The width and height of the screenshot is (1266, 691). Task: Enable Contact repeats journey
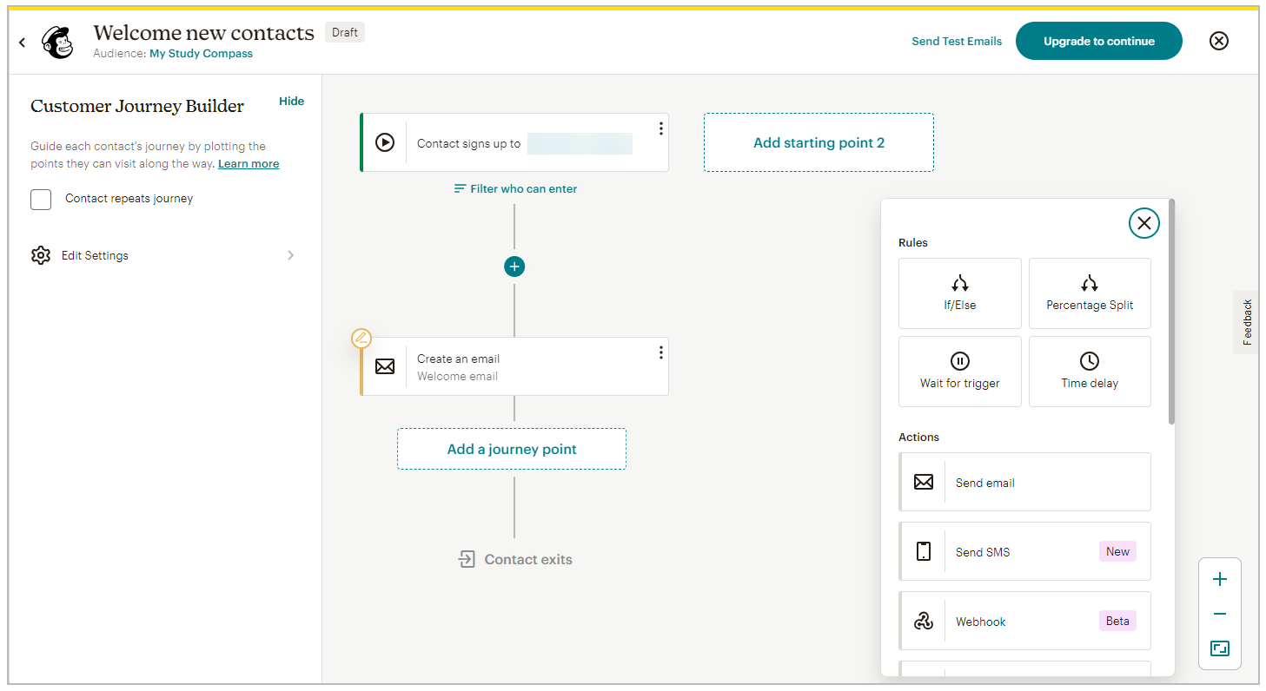[40, 199]
